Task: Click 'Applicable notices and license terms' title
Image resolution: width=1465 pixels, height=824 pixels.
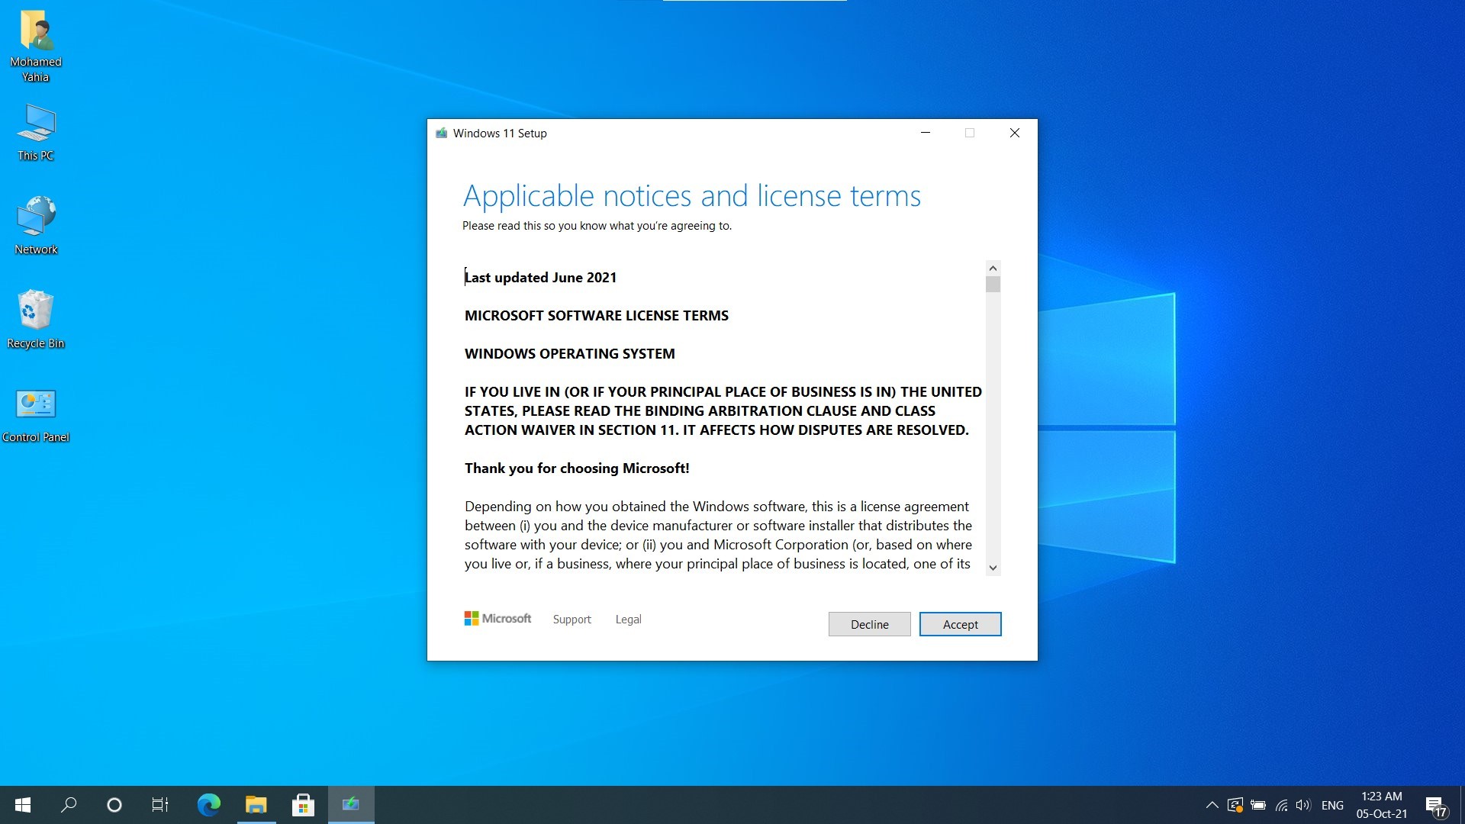Action: tap(692, 196)
